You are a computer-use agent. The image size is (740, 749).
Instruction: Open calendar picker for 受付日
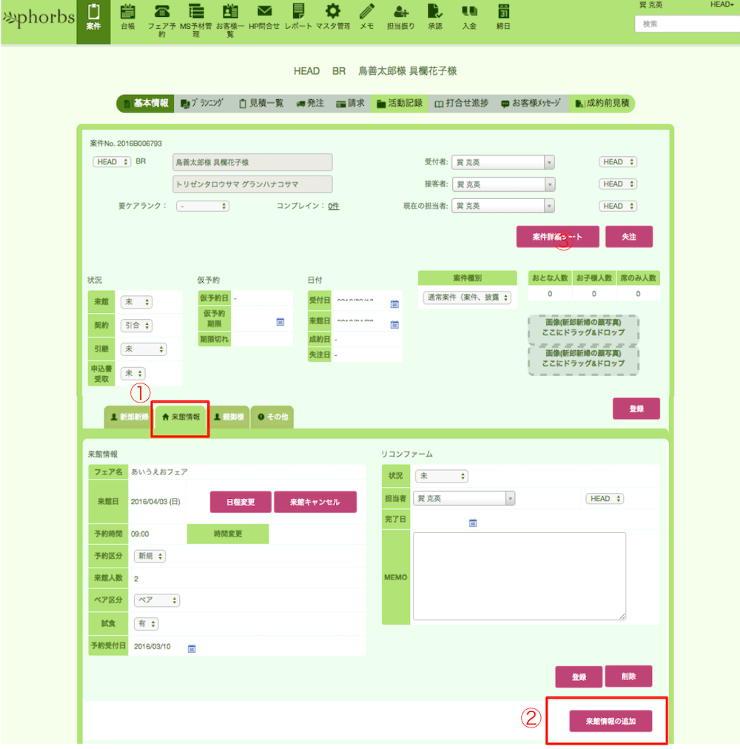[x=394, y=303]
